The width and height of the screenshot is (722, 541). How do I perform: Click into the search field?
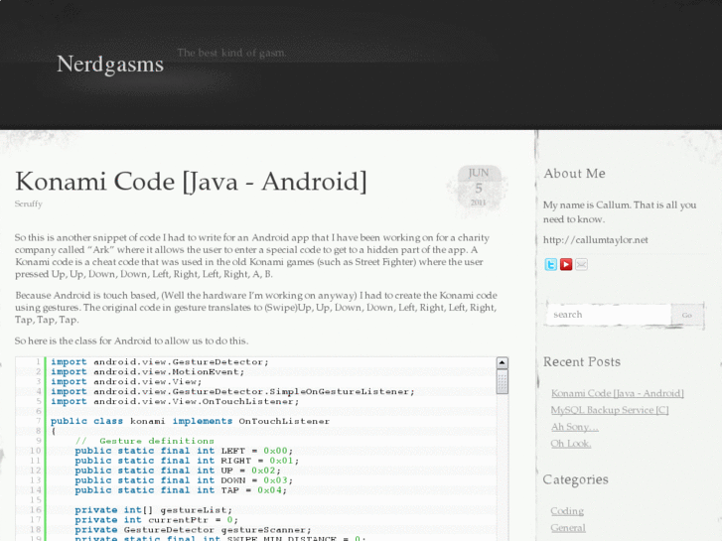pyautogui.click(x=606, y=315)
